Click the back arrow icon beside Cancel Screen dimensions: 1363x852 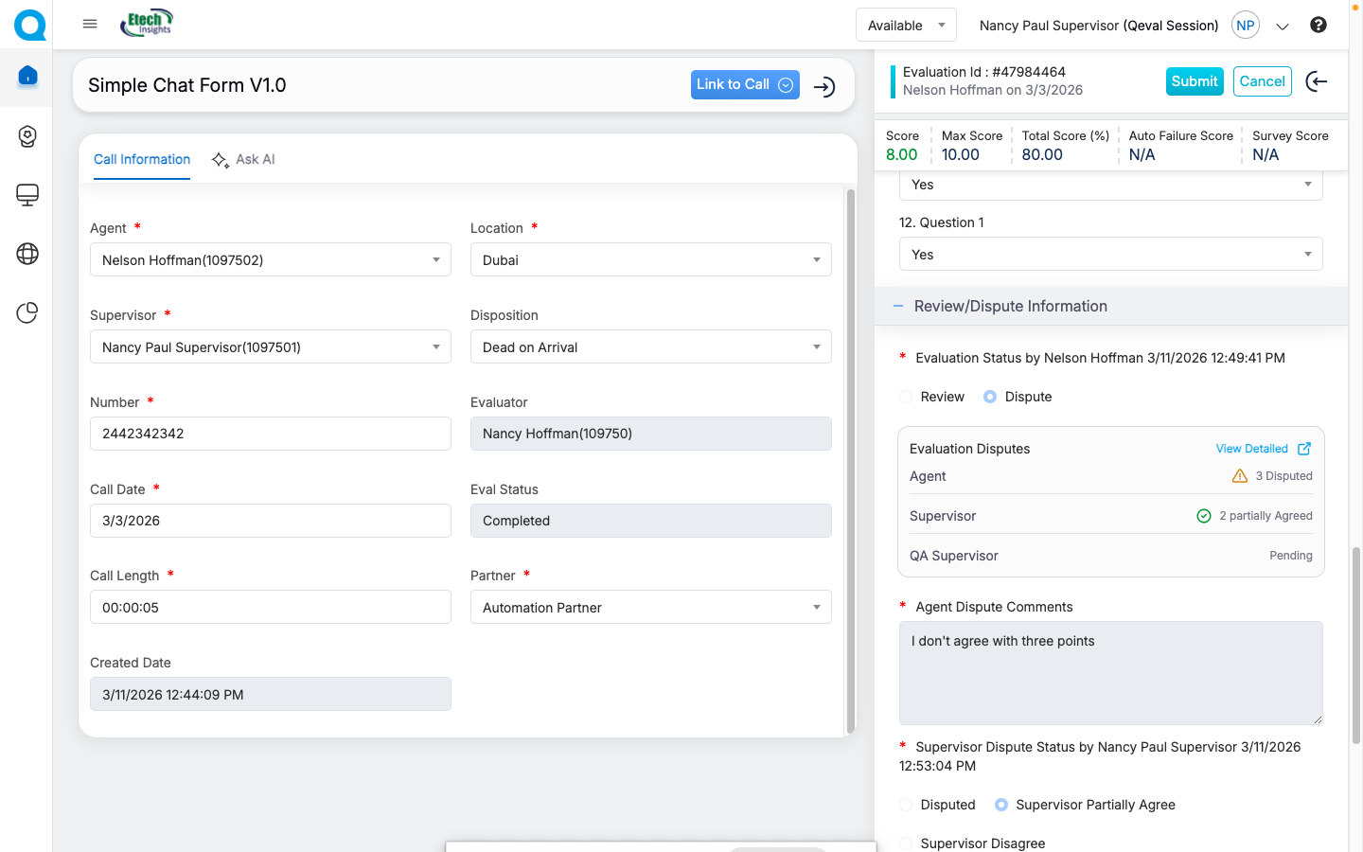coord(1316,81)
